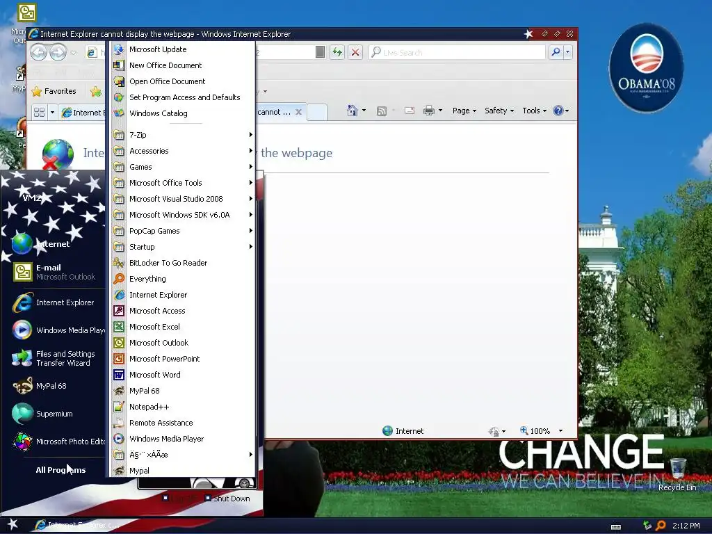The height and width of the screenshot is (534, 712).
Task: Click the Start button star on taskbar
Action: click(13, 524)
